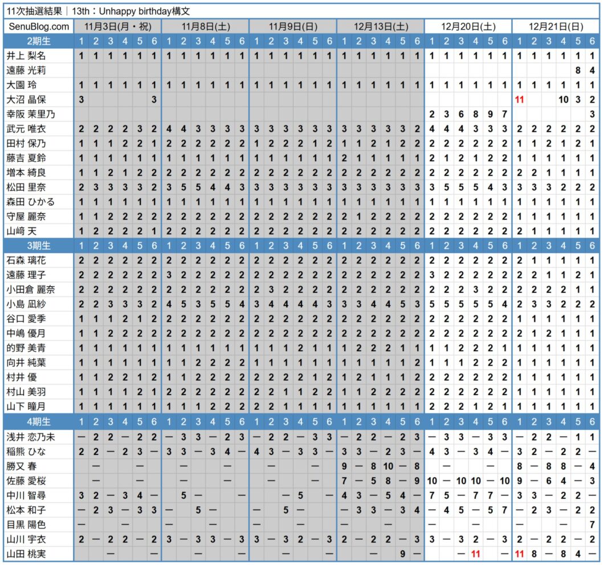Select the 12月20日(土) date header

pos(468,27)
